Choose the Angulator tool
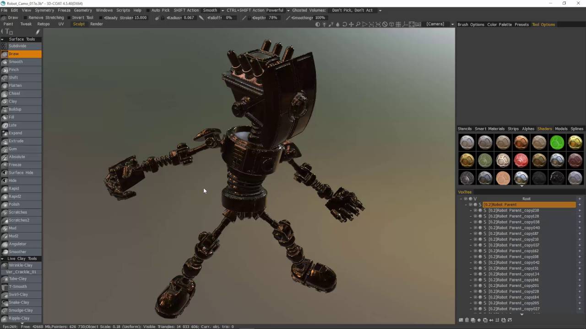 tap(21, 244)
